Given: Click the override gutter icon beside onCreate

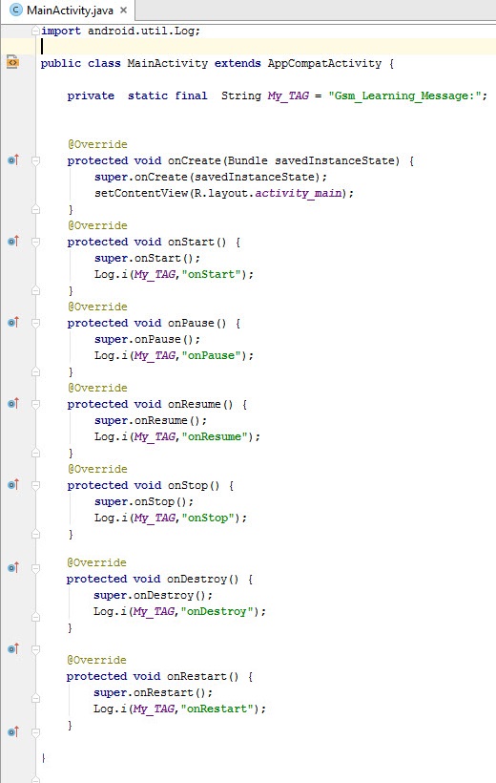Looking at the screenshot, I should click(x=13, y=159).
